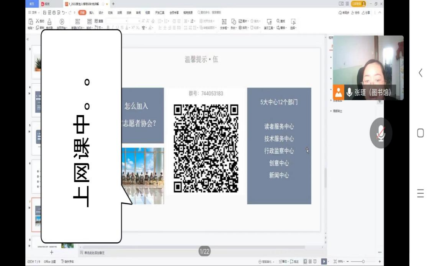432x266 pixels.
Task: Toggle Italic formatting
Action: 113,28
